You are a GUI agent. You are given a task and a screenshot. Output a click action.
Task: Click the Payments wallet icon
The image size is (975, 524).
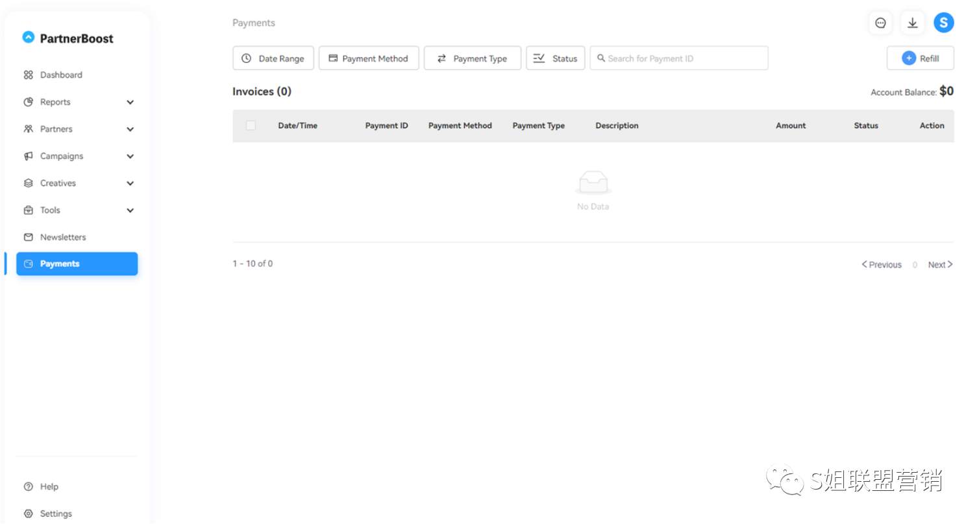pyautogui.click(x=28, y=264)
